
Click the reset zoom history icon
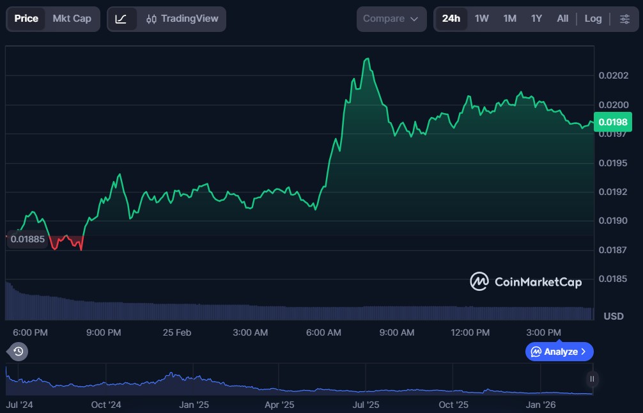(18, 351)
